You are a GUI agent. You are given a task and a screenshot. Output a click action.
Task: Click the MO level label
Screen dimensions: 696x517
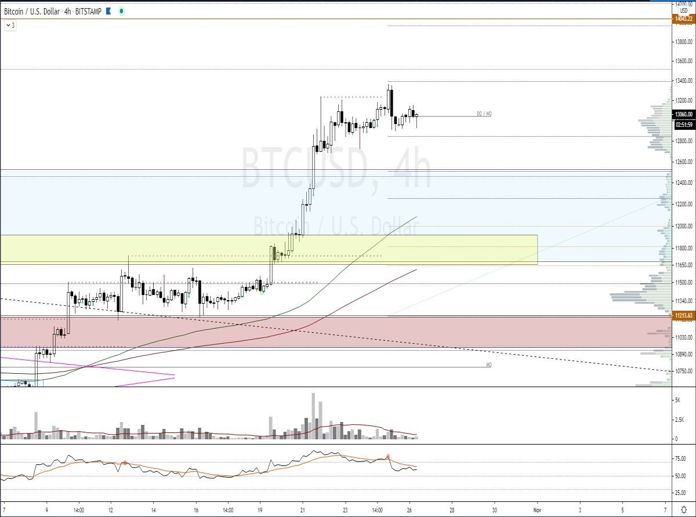[489, 365]
